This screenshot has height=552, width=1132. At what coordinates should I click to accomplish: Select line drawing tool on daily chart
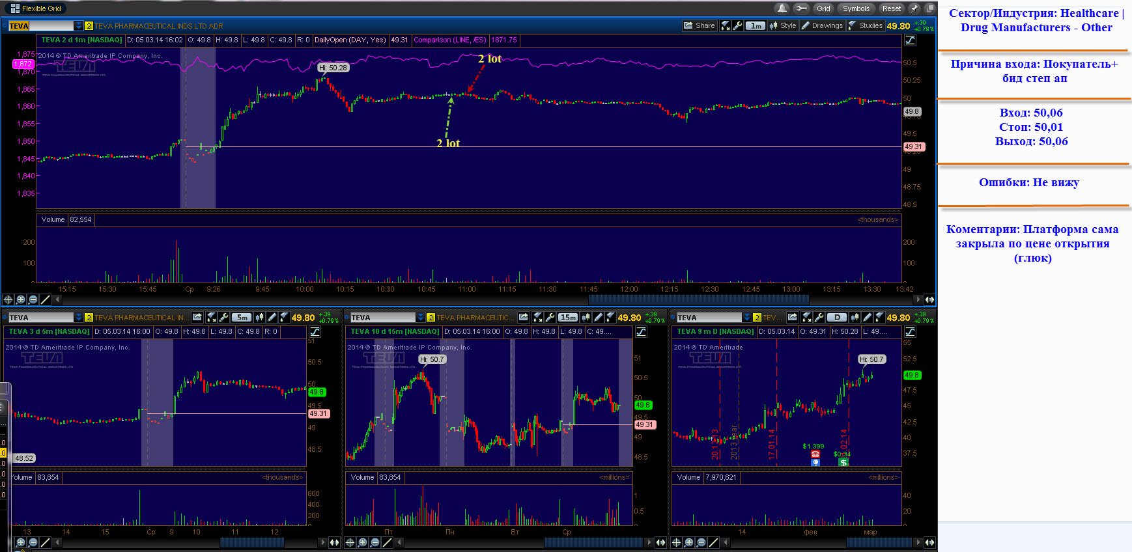pyautogui.click(x=713, y=542)
